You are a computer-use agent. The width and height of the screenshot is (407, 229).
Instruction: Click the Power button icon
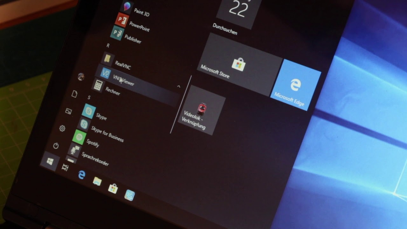56,146
